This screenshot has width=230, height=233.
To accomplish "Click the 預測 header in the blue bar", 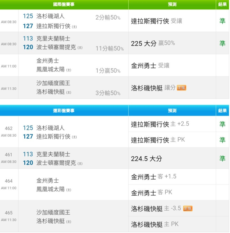I will 172,110.
